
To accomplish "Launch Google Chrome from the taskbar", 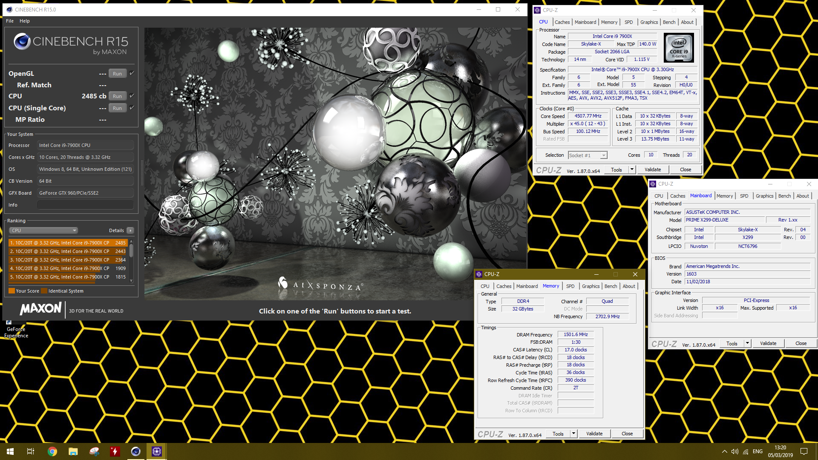I will 52,451.
